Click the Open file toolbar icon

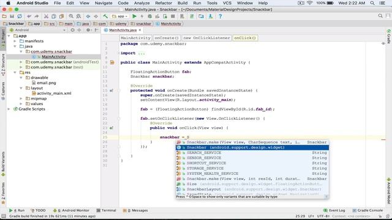click(4, 16)
